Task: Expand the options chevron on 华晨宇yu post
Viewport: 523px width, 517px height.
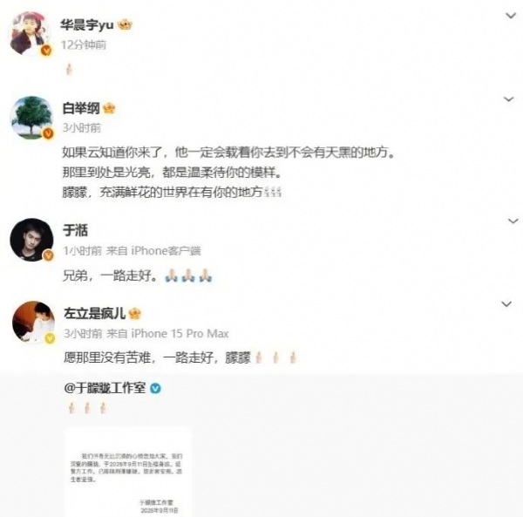Action: click(x=511, y=16)
